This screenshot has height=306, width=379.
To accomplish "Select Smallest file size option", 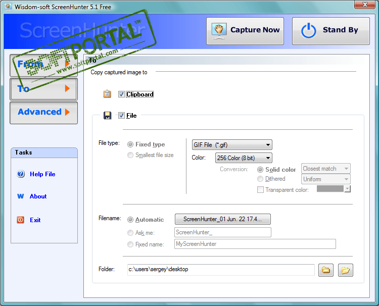I will point(130,155).
